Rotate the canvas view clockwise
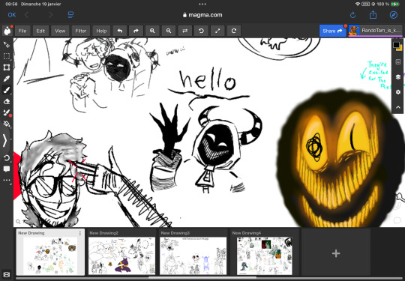The width and height of the screenshot is (405, 281). click(x=234, y=31)
